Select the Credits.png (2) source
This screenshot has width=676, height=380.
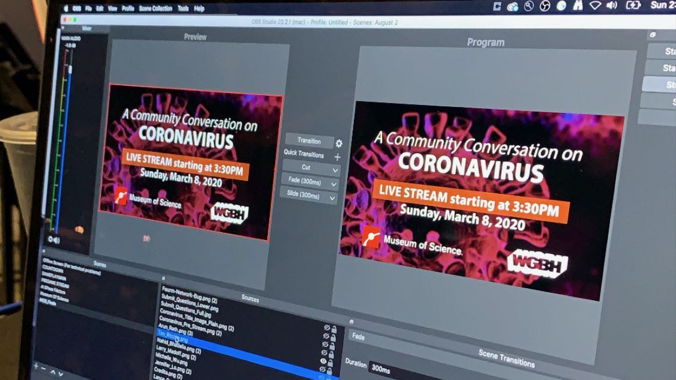(167, 372)
